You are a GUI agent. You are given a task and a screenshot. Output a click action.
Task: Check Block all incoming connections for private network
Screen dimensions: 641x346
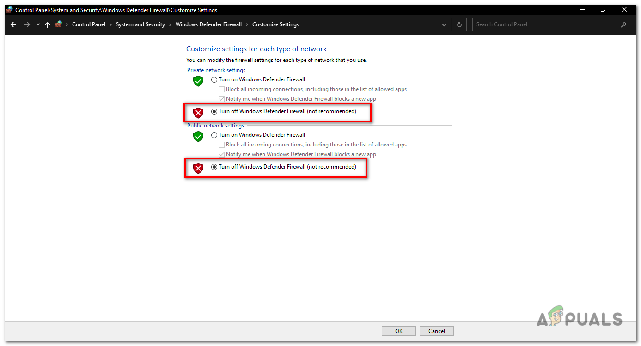coord(221,89)
